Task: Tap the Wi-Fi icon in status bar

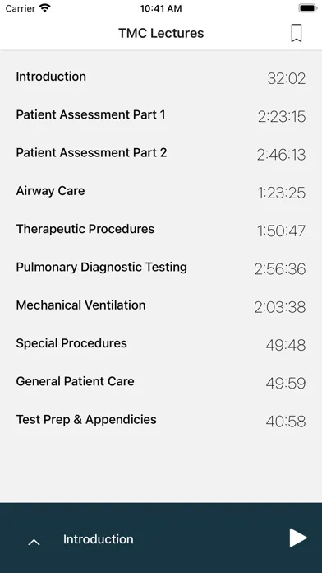Action: tap(45, 8)
